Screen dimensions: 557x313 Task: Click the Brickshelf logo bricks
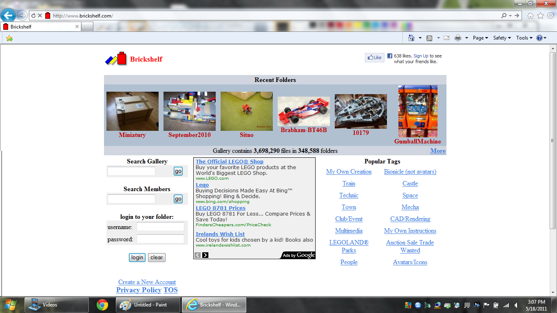(116, 59)
